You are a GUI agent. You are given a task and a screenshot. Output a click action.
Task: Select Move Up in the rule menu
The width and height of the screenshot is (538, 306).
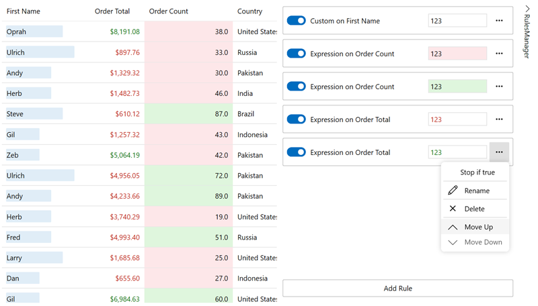click(475, 227)
